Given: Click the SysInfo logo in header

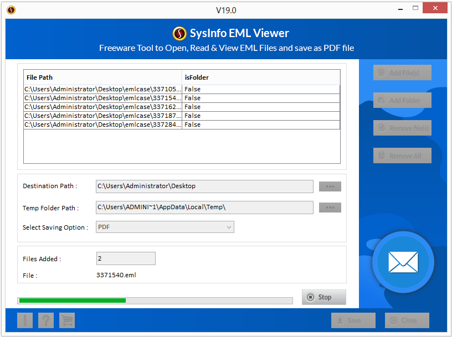Looking at the screenshot, I should tap(179, 33).
